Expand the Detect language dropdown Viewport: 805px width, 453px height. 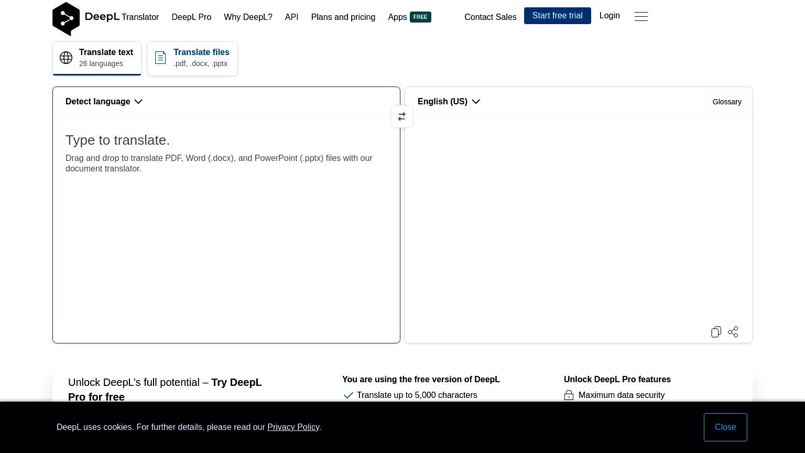coord(104,102)
